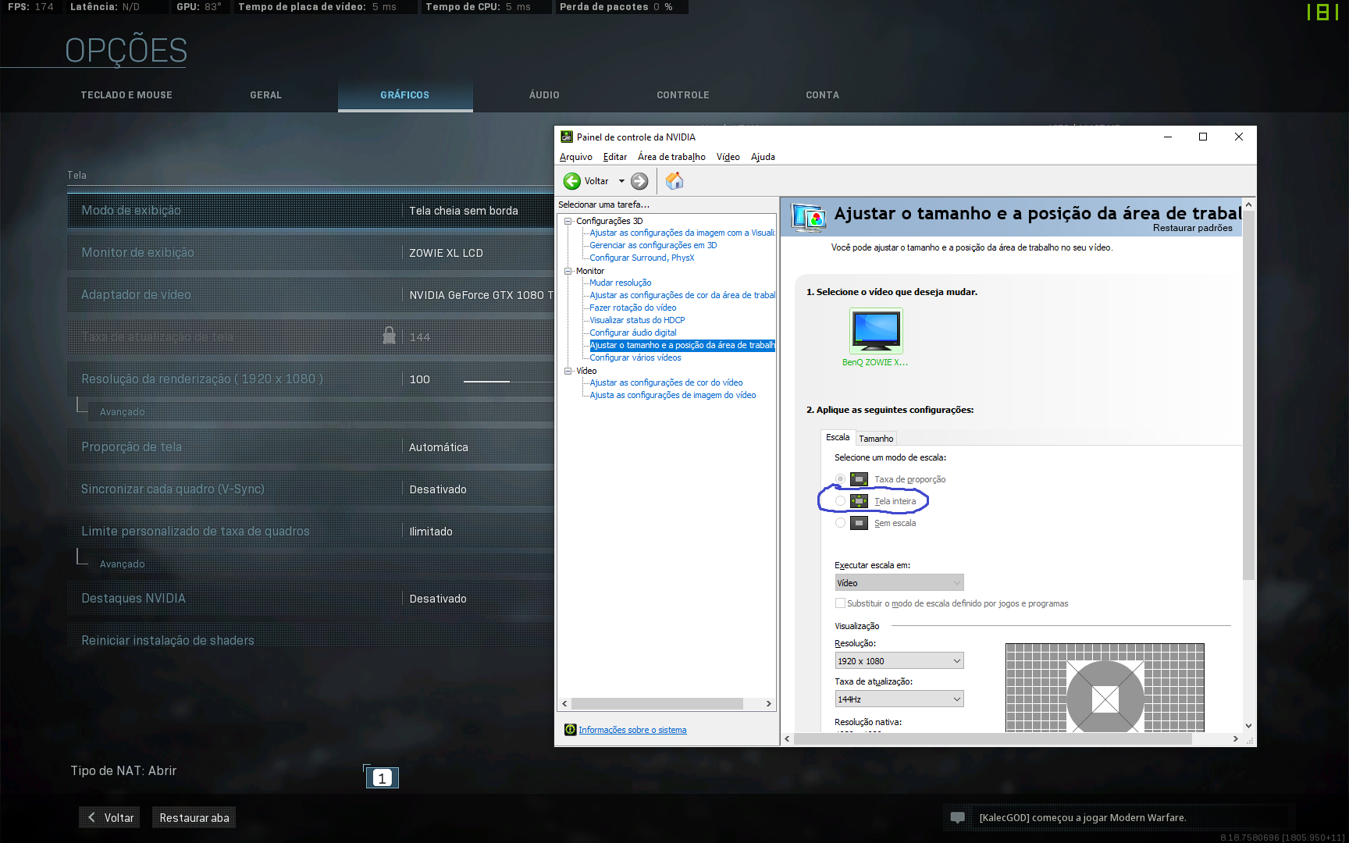Click Restaurar aba button
1349x843 pixels.
194,817
